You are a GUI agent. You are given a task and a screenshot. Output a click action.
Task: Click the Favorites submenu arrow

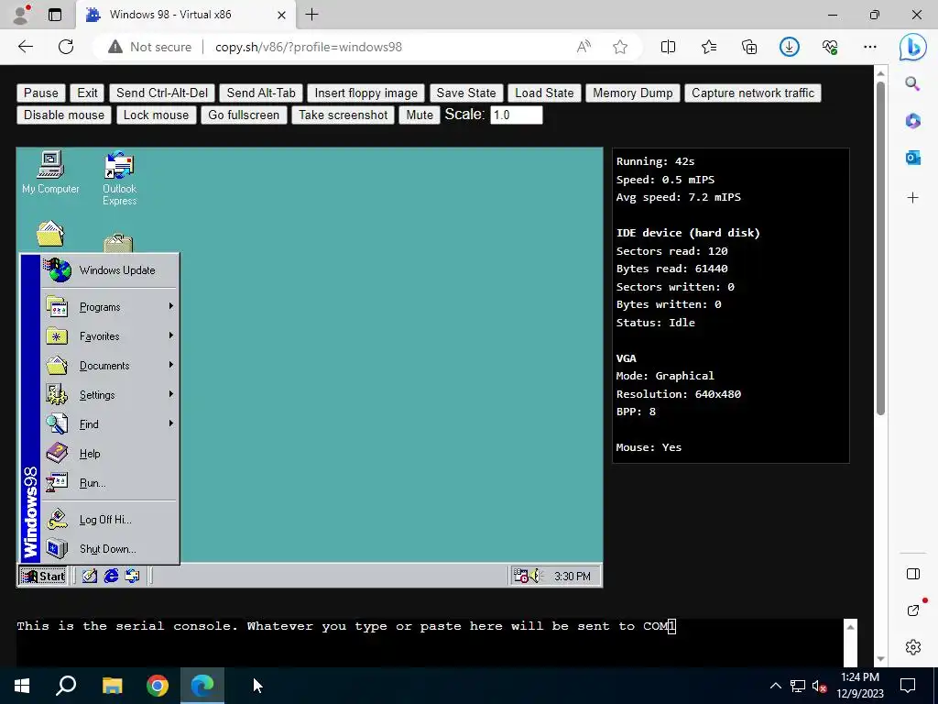(x=171, y=335)
